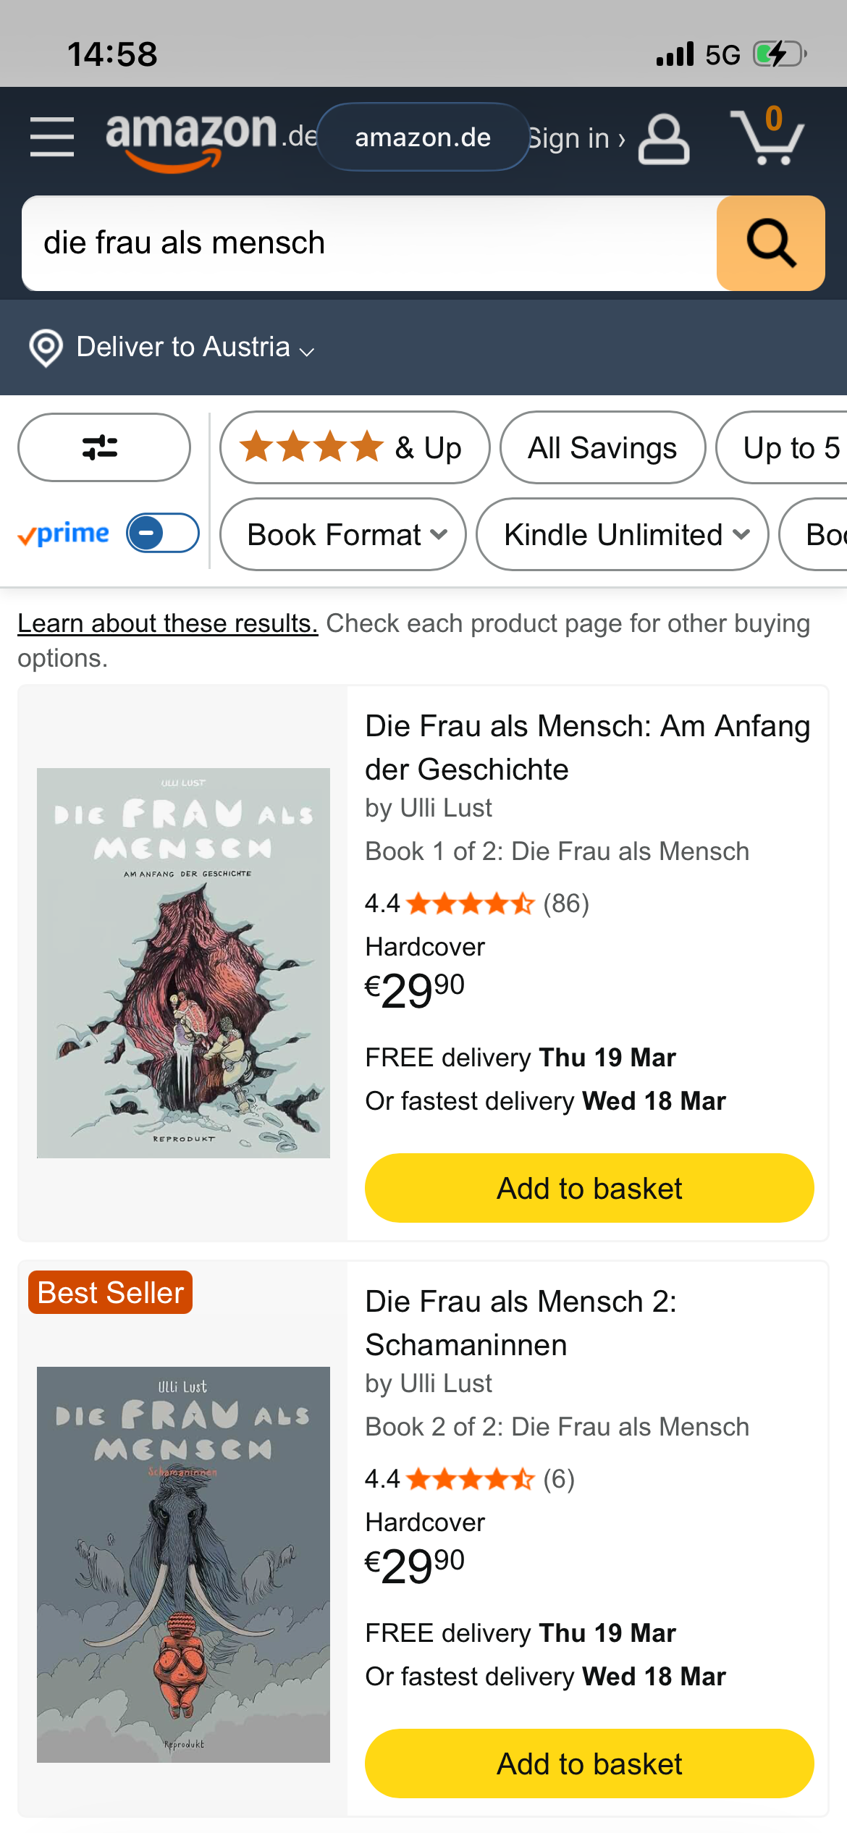Expand the Kindle Unlimited dropdown
Viewport: 847px width, 1833px height.
click(x=622, y=535)
